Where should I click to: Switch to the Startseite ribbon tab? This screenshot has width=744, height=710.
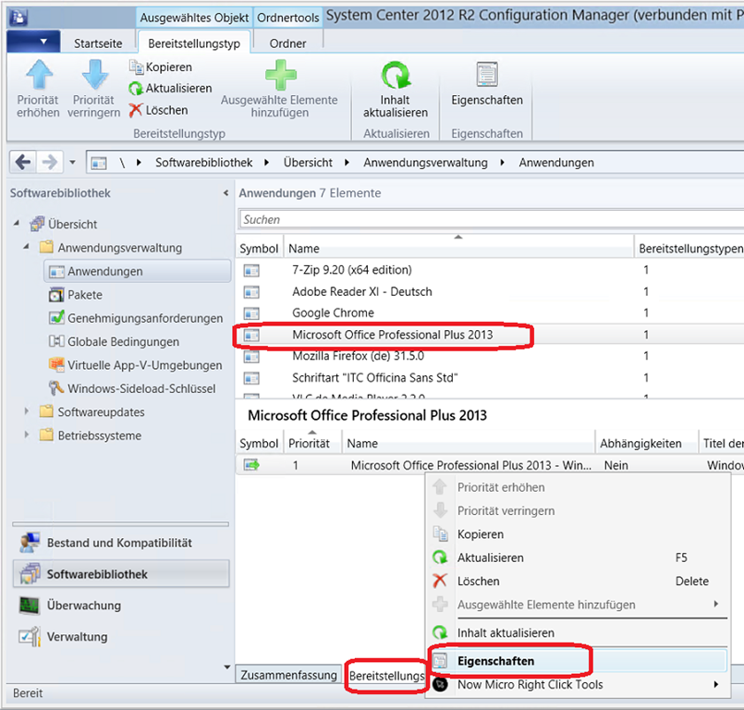tap(98, 43)
